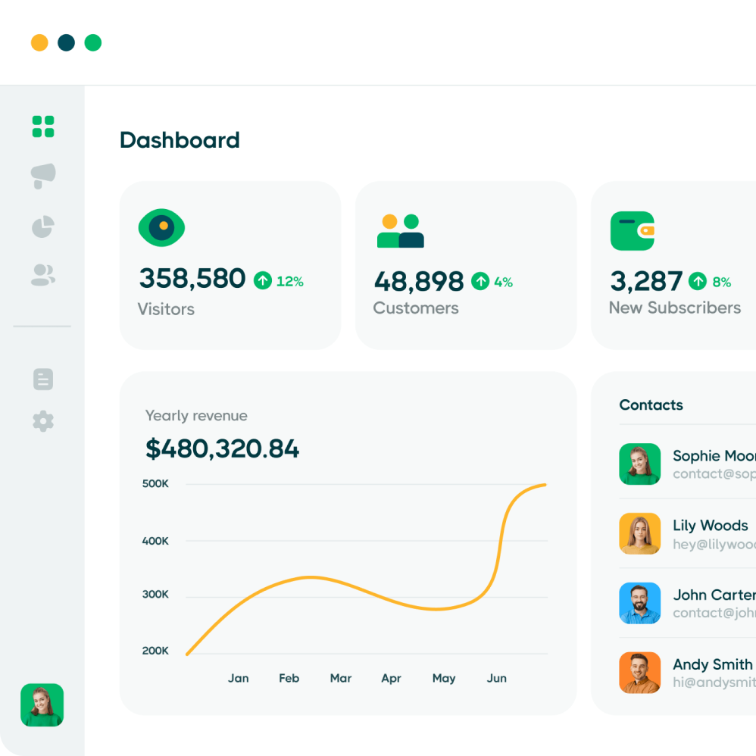
Task: Click the up-arrow badge next to 4%
Action: [480, 281]
